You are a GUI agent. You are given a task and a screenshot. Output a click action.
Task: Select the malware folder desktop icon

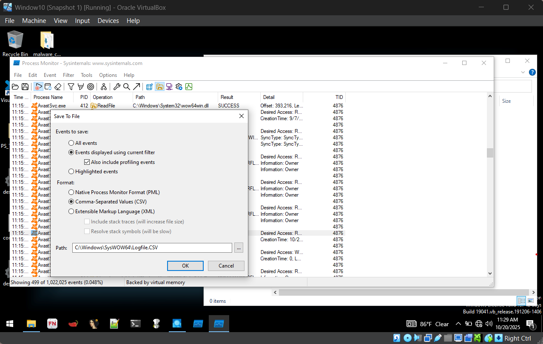(x=47, y=44)
